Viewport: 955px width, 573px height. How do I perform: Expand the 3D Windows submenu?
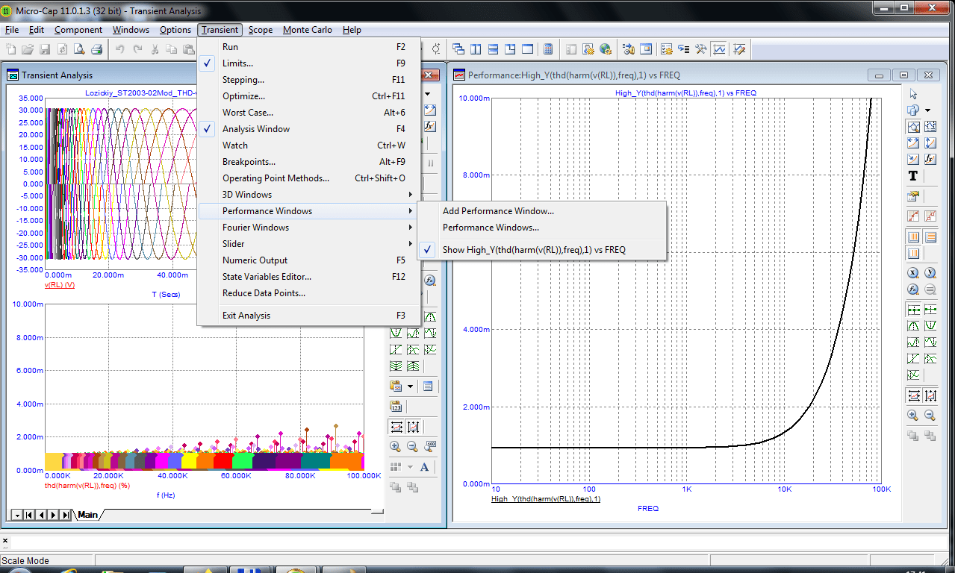pyautogui.click(x=309, y=195)
